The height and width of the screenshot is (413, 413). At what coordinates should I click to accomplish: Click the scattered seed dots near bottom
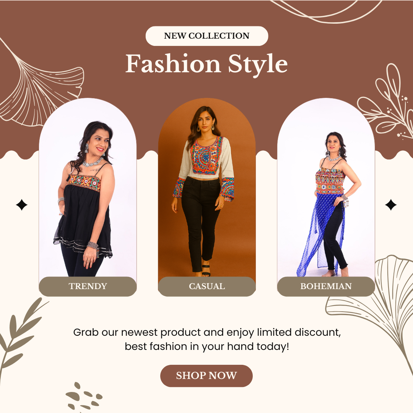point(84,397)
